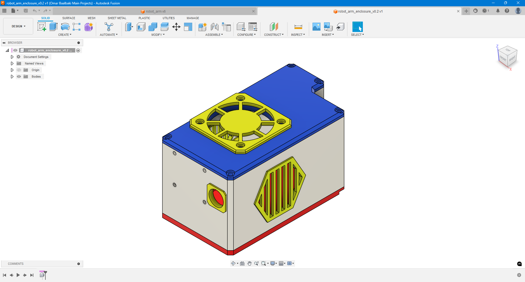Open Display Settings dropdown
Screen dimensions: 525x282
(274, 263)
